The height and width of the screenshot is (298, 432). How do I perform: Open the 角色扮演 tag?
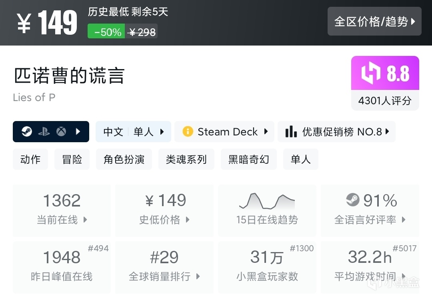pos(124,159)
